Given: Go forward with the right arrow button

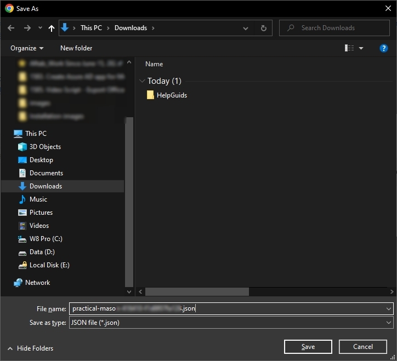Looking at the screenshot, I should (x=27, y=28).
